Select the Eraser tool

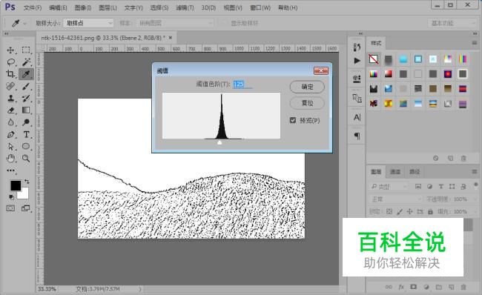click(x=11, y=110)
